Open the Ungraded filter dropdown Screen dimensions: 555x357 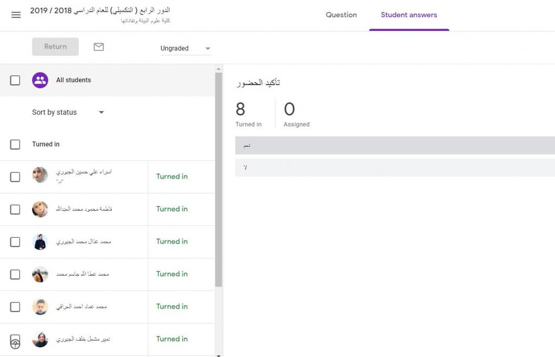pos(185,49)
